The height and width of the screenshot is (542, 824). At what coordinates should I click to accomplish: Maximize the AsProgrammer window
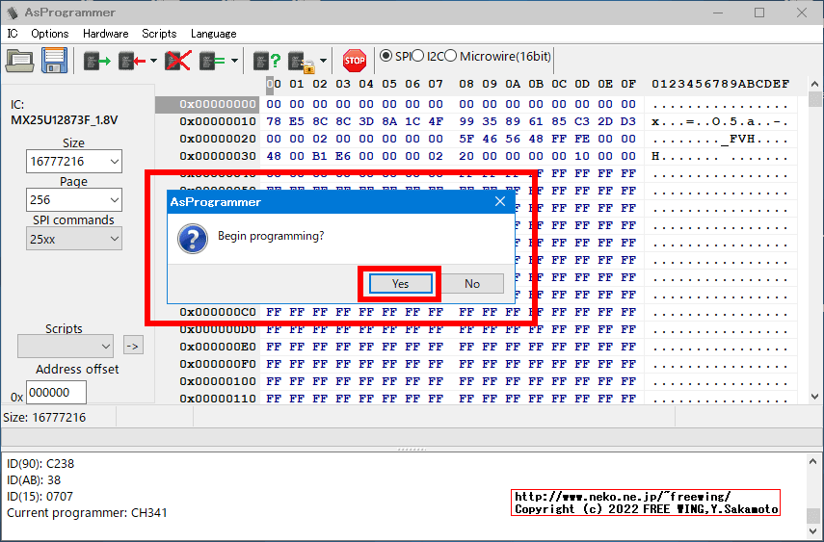[759, 13]
